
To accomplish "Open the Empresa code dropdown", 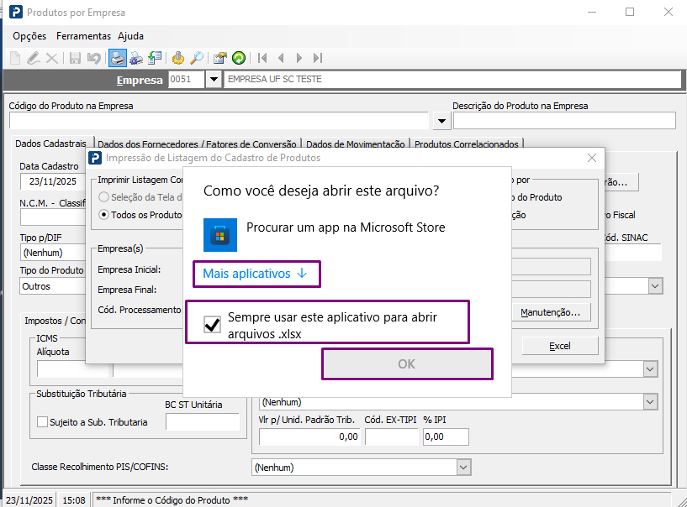I will 214,79.
